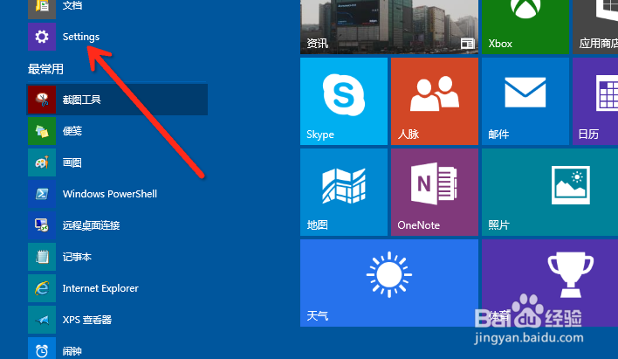The height and width of the screenshot is (359, 618).
Task: Launch 截图工具 snipping tool icon
Action: click(42, 100)
